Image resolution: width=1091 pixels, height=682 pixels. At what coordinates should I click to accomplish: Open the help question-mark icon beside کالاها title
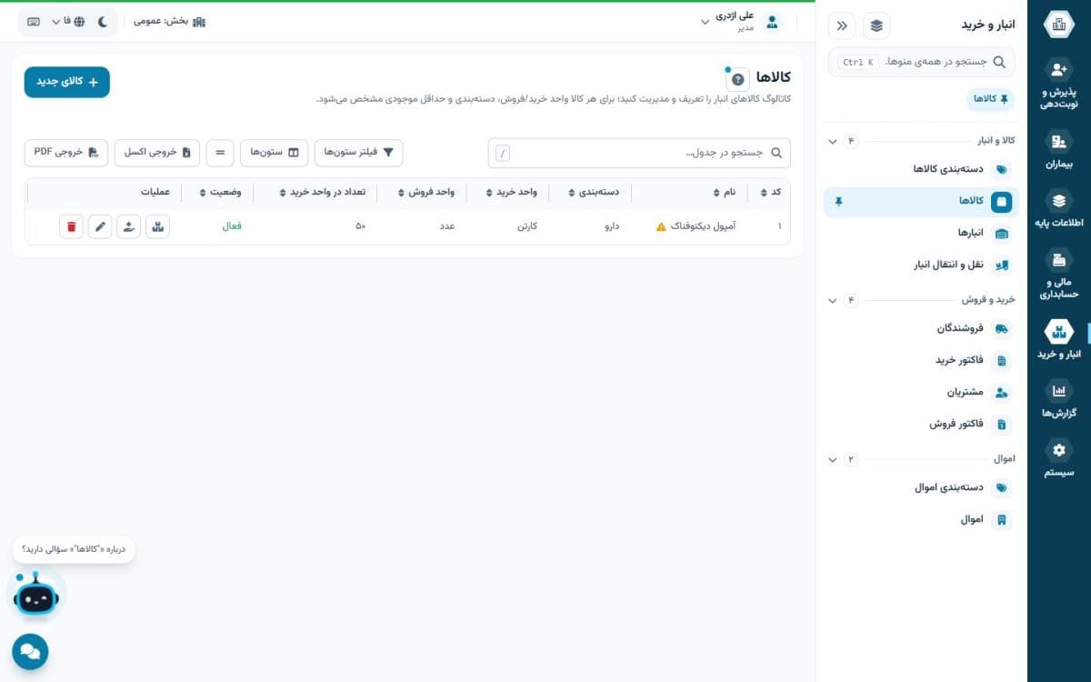click(x=737, y=79)
